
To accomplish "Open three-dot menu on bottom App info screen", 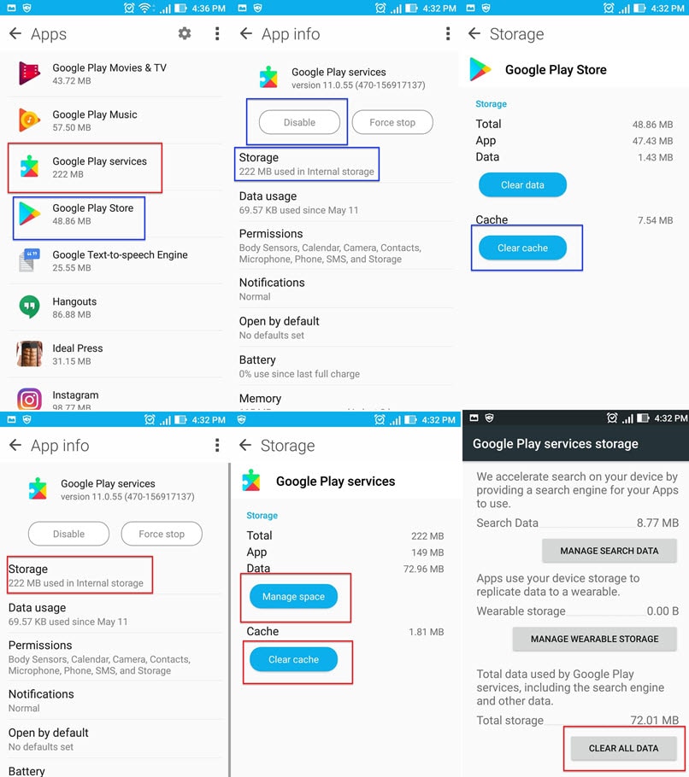I will [217, 445].
